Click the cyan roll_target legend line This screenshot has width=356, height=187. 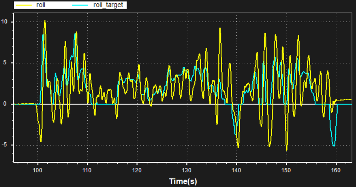click(80, 5)
